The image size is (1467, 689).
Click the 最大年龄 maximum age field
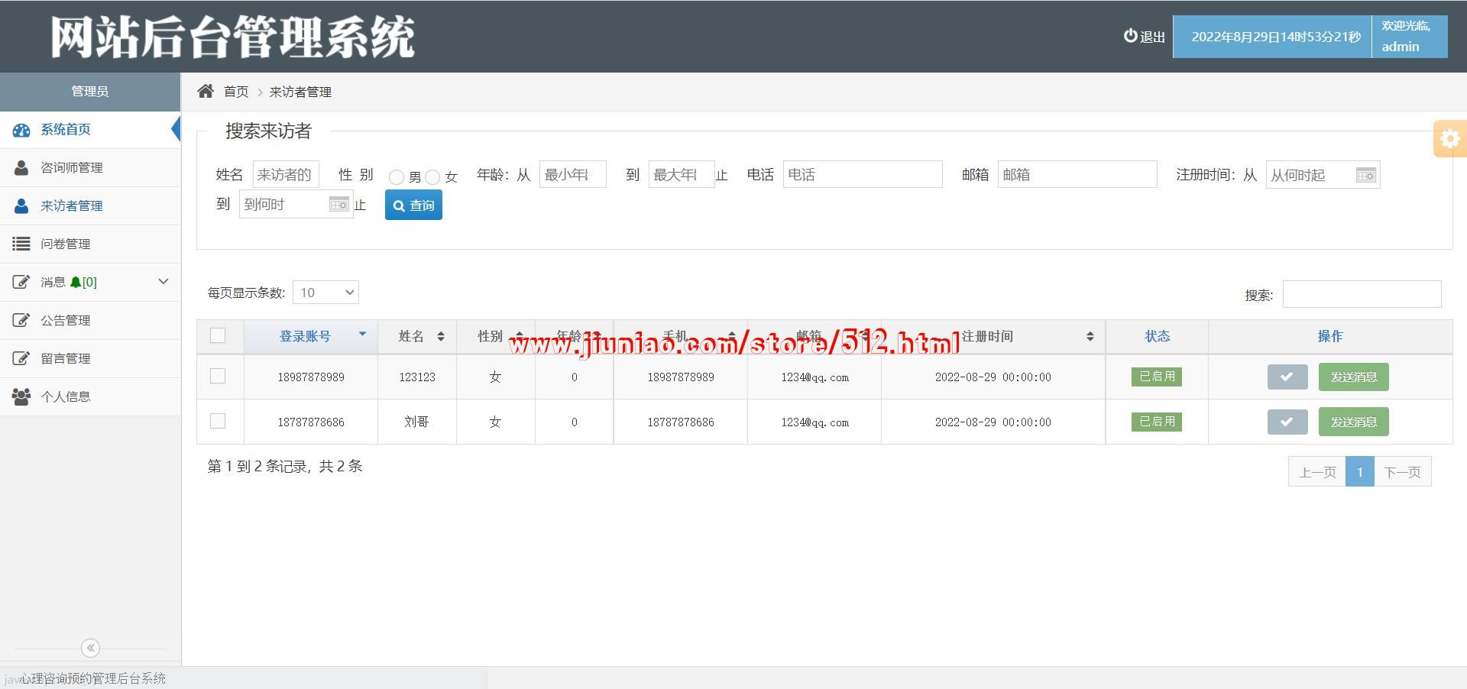click(682, 174)
